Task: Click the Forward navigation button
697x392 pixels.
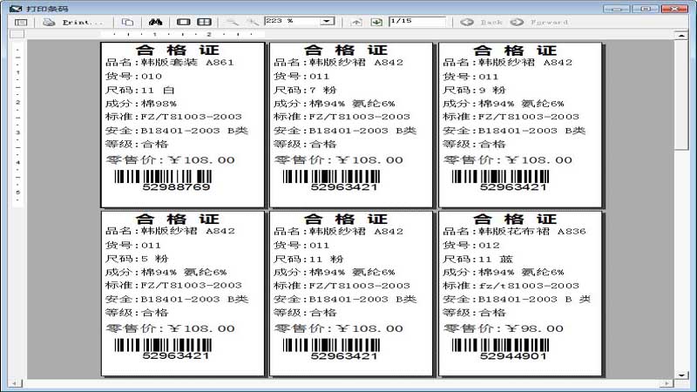Action: click(538, 22)
